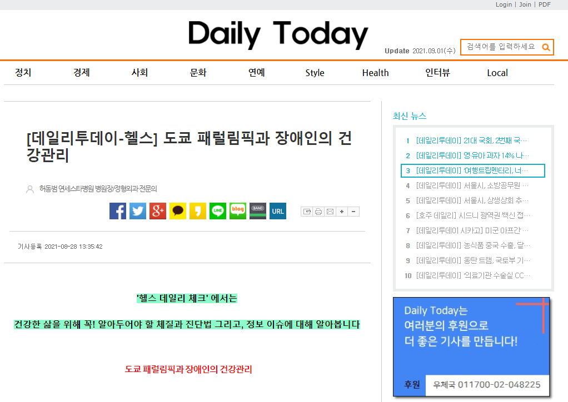This screenshot has height=402, width=568.
Task: Go to the 인터뷰 menu
Action: (437, 73)
